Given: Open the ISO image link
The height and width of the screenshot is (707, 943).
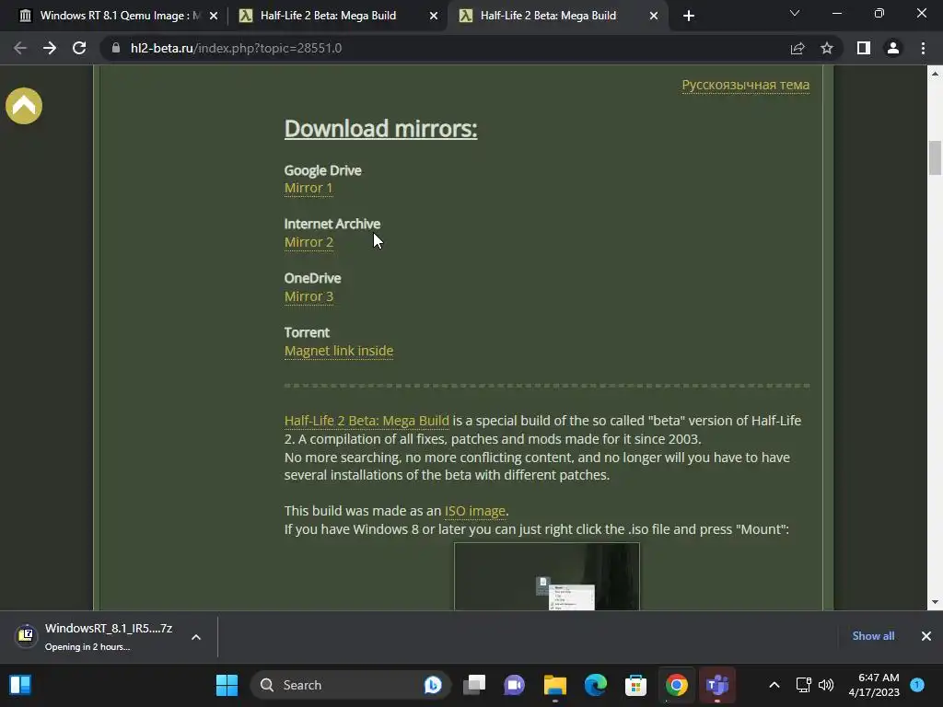Looking at the screenshot, I should (474, 510).
